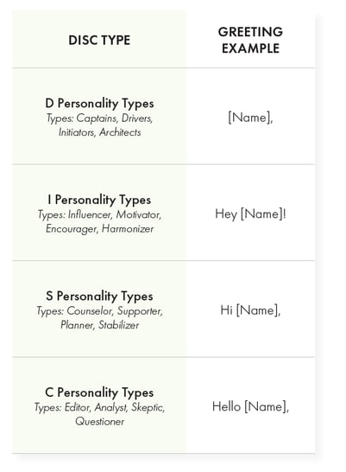
Task: Select the S Personality Types heading
Action: coord(99,297)
